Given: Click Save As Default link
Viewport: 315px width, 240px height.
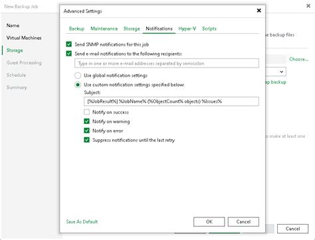Looking at the screenshot, I should point(82,221).
